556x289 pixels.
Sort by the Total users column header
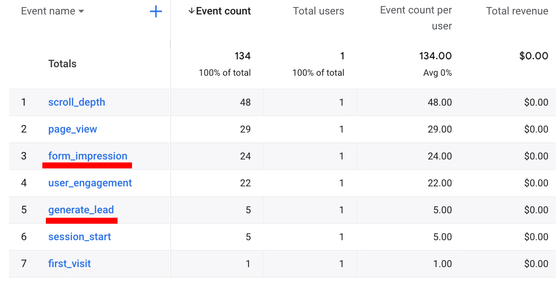318,11
